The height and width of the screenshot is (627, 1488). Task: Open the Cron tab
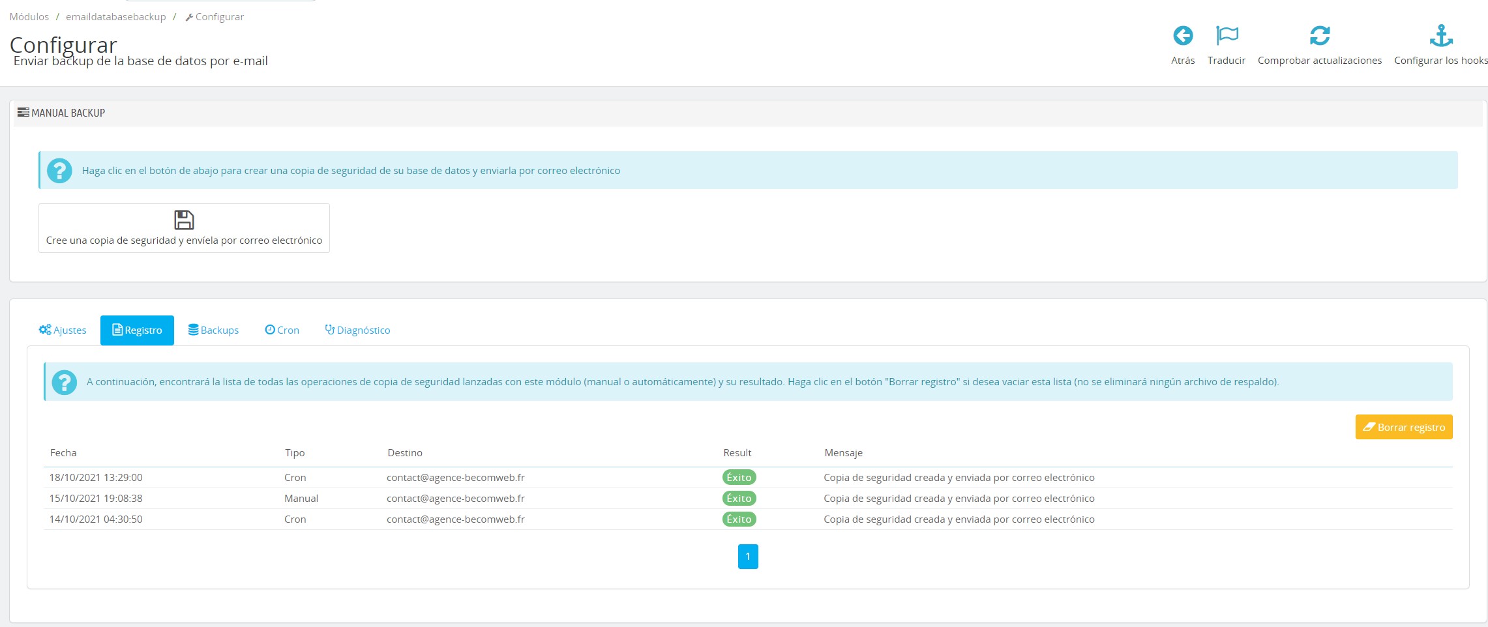[282, 330]
